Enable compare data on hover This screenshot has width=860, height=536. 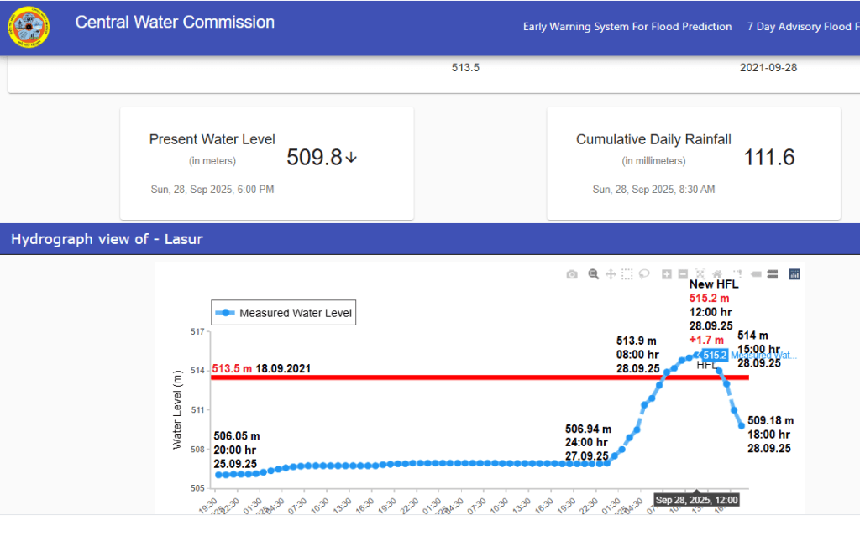click(773, 274)
